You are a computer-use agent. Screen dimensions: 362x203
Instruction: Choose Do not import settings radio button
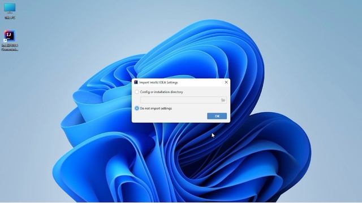[x=137, y=108]
